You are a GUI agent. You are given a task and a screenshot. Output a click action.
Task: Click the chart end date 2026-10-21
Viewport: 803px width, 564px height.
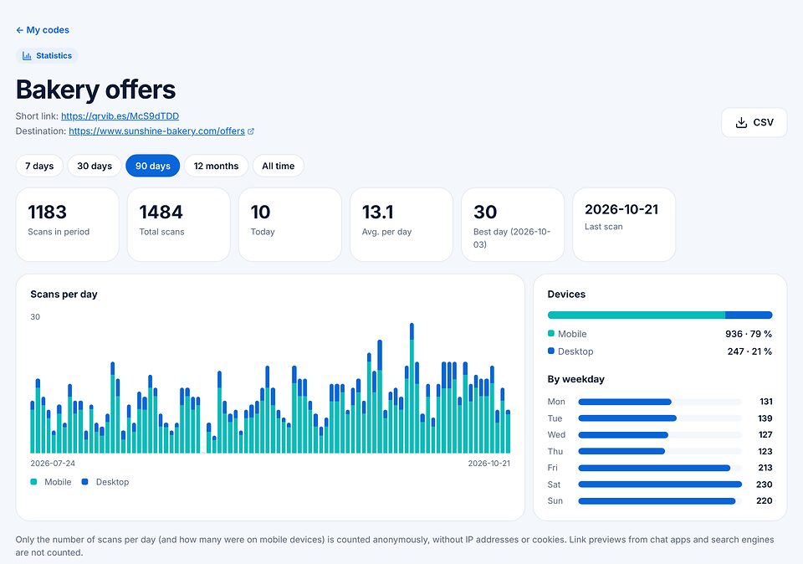[489, 464]
